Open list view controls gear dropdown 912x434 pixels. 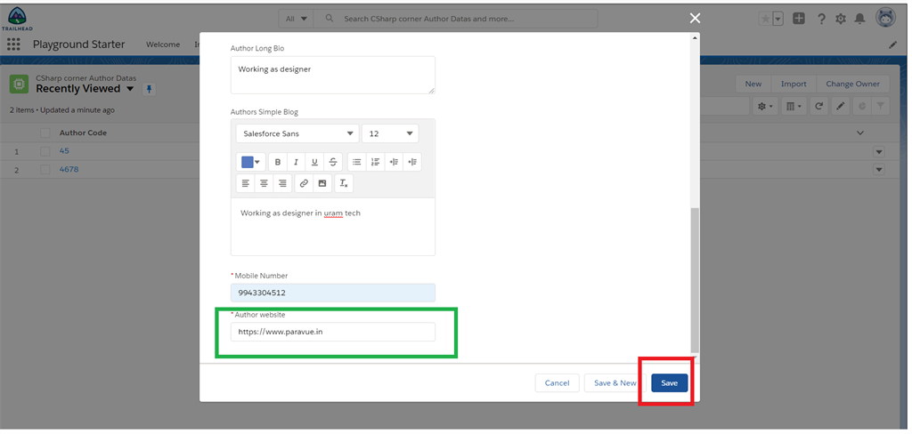click(x=765, y=106)
